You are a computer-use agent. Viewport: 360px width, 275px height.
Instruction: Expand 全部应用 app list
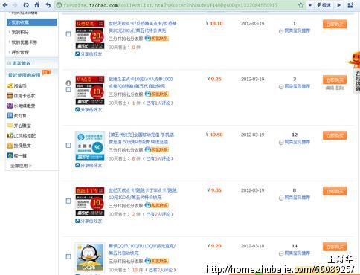click(21, 166)
